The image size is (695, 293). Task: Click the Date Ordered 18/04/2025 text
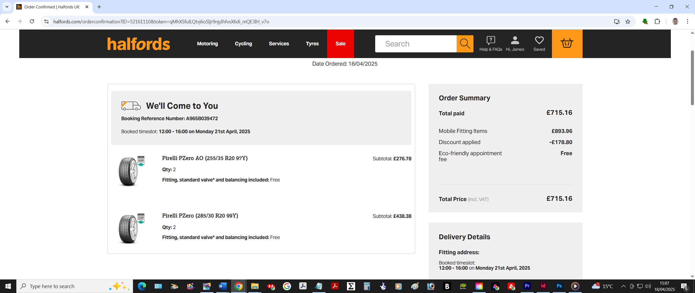pos(345,64)
